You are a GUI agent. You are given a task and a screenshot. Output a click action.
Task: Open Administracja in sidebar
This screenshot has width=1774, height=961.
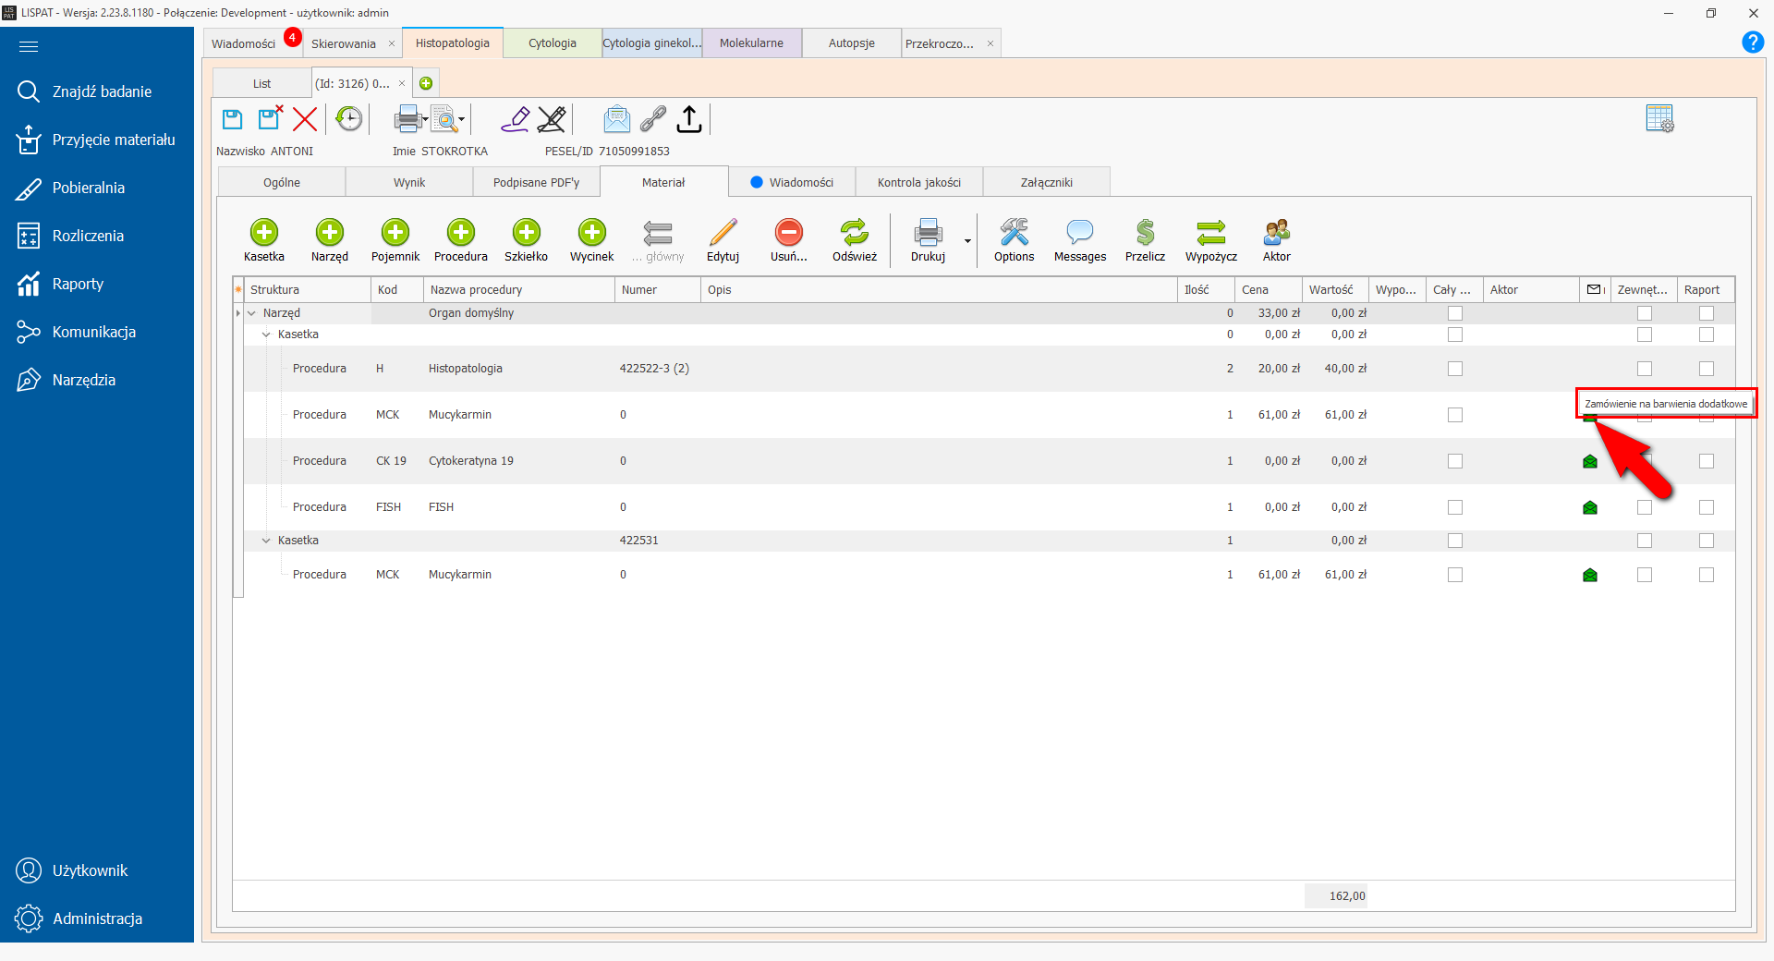tap(97, 918)
